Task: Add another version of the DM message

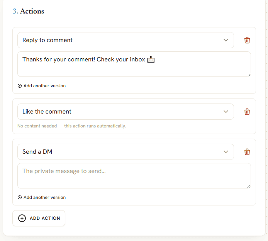Action: [42, 197]
